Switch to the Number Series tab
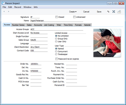Screen dimensions: 126x105 tap(18, 25)
